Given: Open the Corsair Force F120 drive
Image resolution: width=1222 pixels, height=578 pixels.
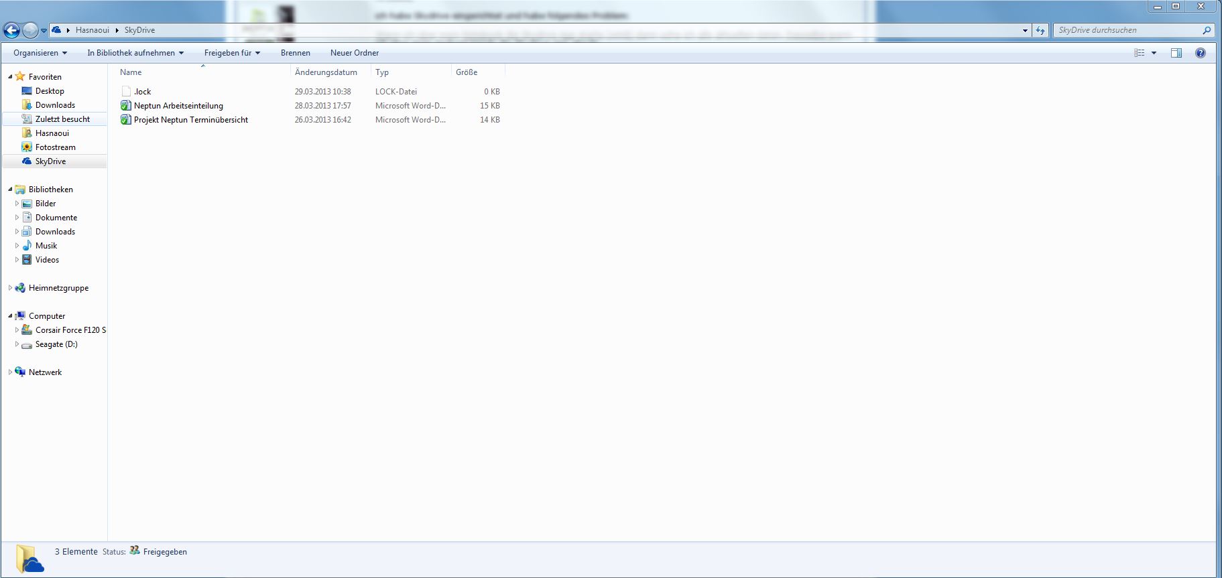Looking at the screenshot, I should (x=70, y=330).
